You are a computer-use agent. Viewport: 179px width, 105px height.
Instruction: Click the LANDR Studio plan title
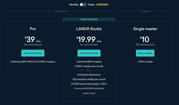pos(89,29)
